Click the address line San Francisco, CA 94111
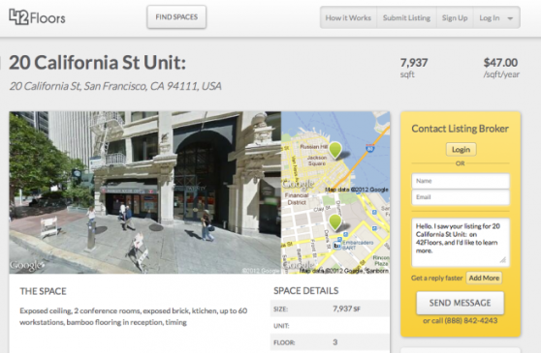The width and height of the screenshot is (541, 353). coord(115,86)
